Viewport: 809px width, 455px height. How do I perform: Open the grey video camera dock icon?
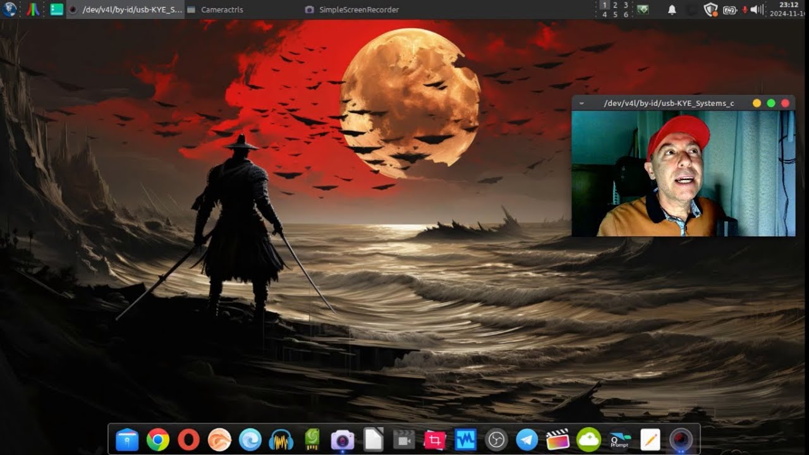(404, 439)
